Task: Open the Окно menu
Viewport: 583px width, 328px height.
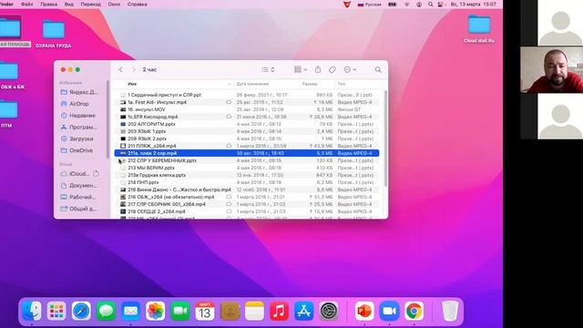Action: pos(114,5)
